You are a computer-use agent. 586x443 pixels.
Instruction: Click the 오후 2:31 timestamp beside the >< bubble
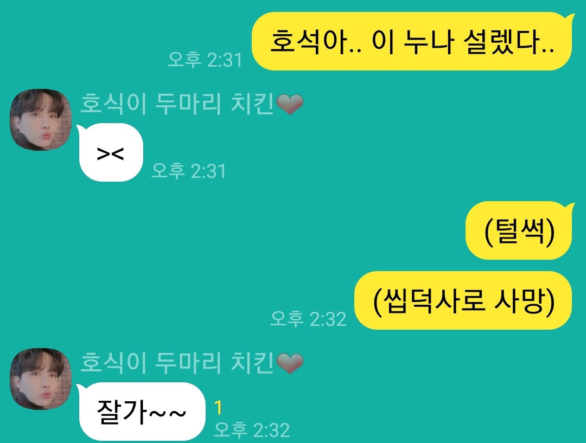(189, 171)
